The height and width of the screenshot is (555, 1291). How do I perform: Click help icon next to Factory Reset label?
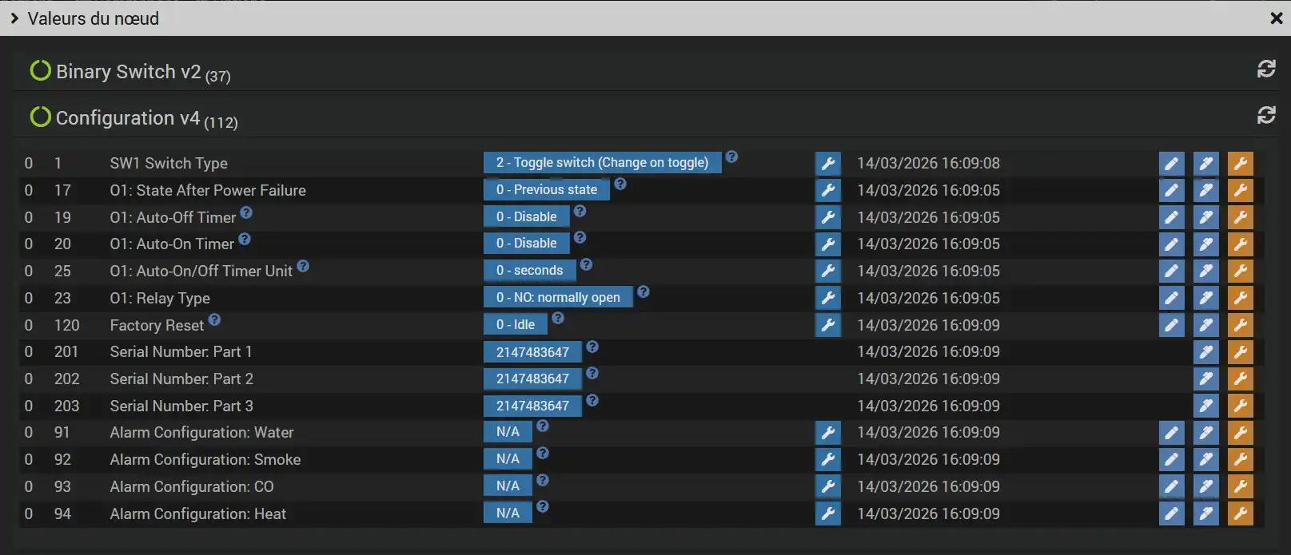tap(214, 320)
